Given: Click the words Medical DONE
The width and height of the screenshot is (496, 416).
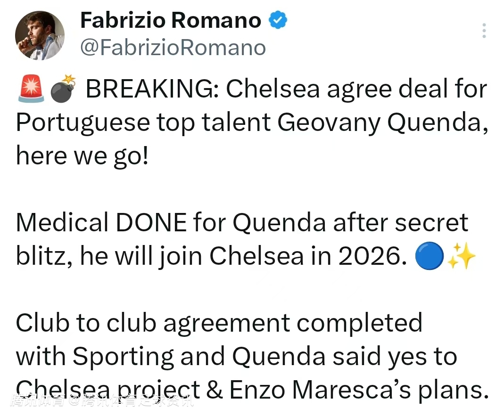Looking at the screenshot, I should pos(101,223).
